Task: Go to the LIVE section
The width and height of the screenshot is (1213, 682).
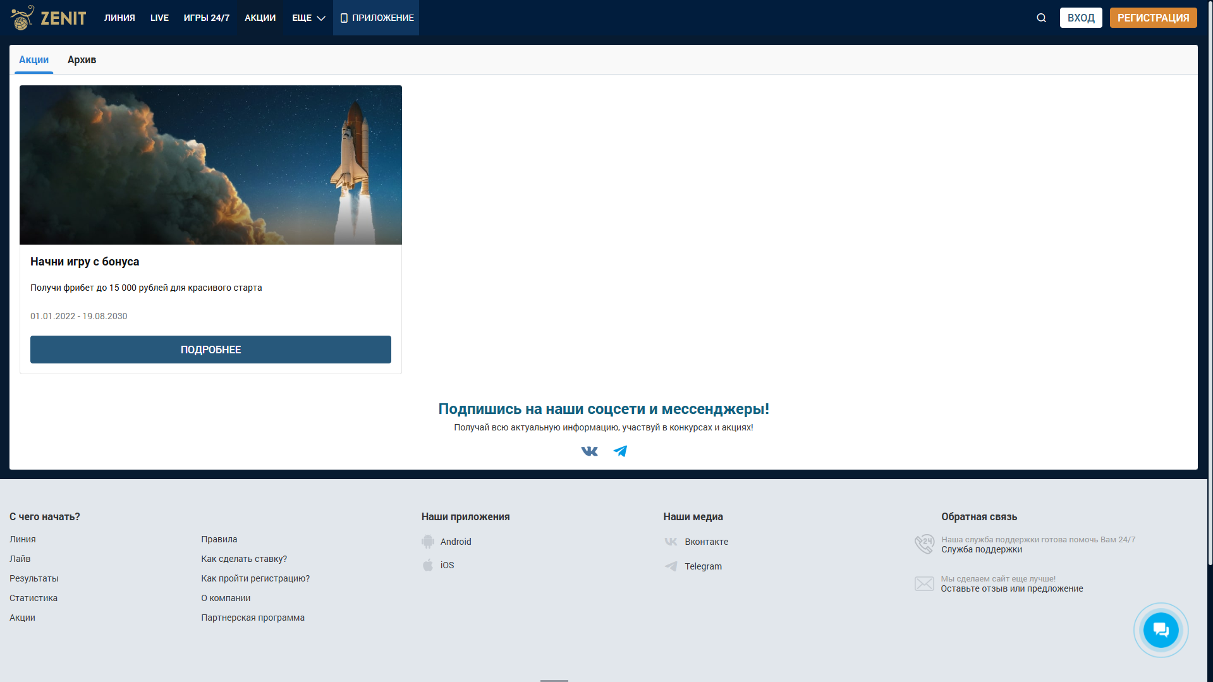Action: (x=159, y=18)
